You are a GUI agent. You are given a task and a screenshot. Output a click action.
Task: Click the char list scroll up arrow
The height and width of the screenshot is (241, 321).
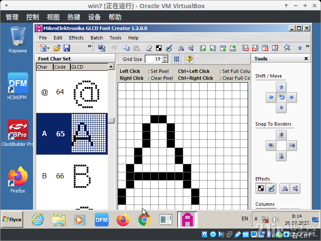click(111, 66)
